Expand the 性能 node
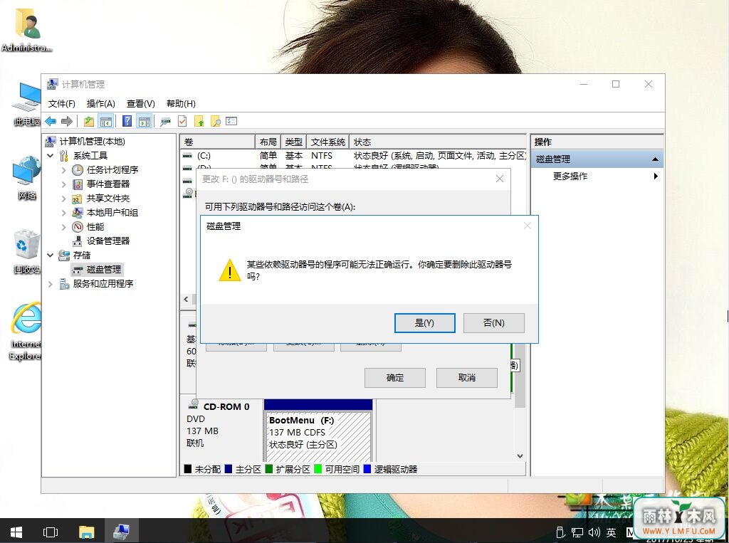This screenshot has width=729, height=543. [63, 227]
